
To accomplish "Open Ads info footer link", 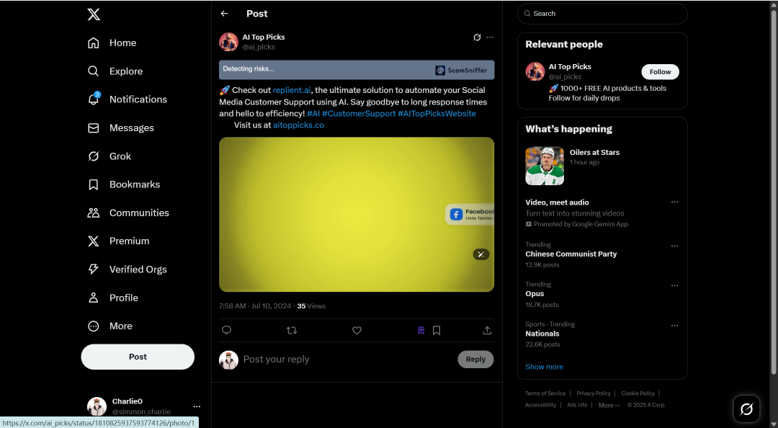I will point(577,405).
